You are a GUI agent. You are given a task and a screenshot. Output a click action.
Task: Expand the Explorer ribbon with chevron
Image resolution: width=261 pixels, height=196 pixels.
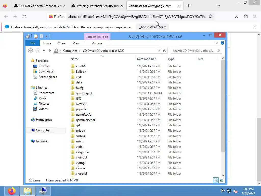tap(217, 43)
